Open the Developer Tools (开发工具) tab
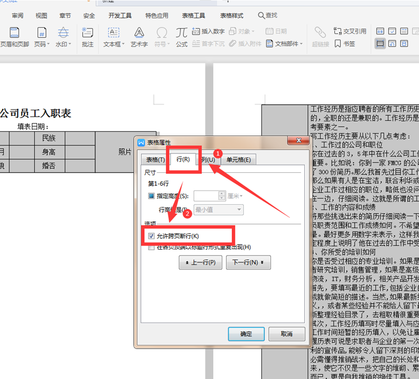Screen dimensions: 419x379 click(120, 16)
